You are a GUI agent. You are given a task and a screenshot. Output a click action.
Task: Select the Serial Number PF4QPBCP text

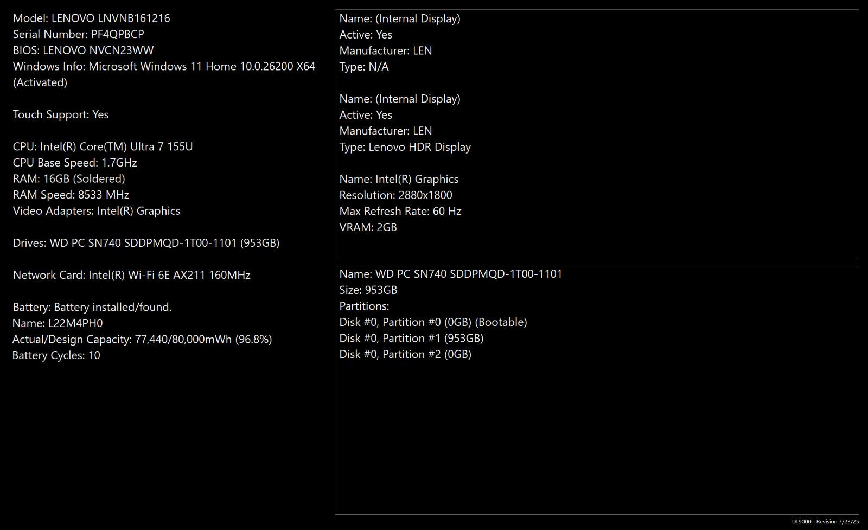(x=79, y=34)
